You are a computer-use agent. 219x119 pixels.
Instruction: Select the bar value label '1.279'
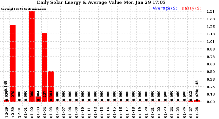tap(13, 96)
